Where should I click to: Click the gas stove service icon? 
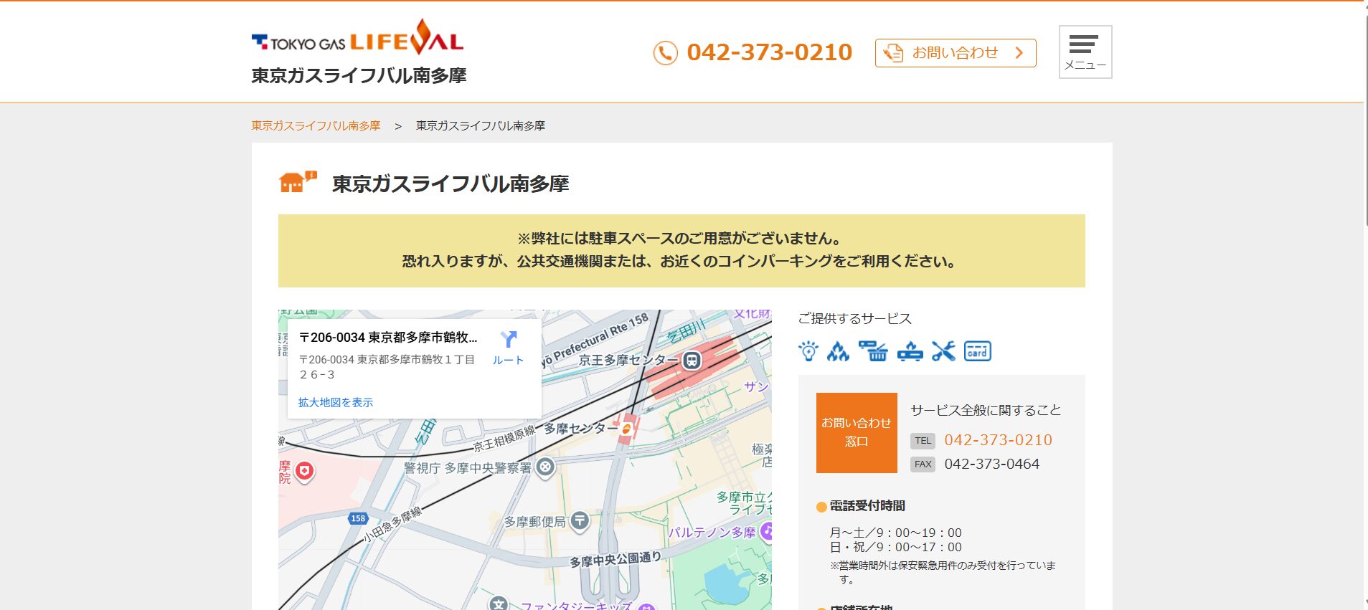coord(910,351)
